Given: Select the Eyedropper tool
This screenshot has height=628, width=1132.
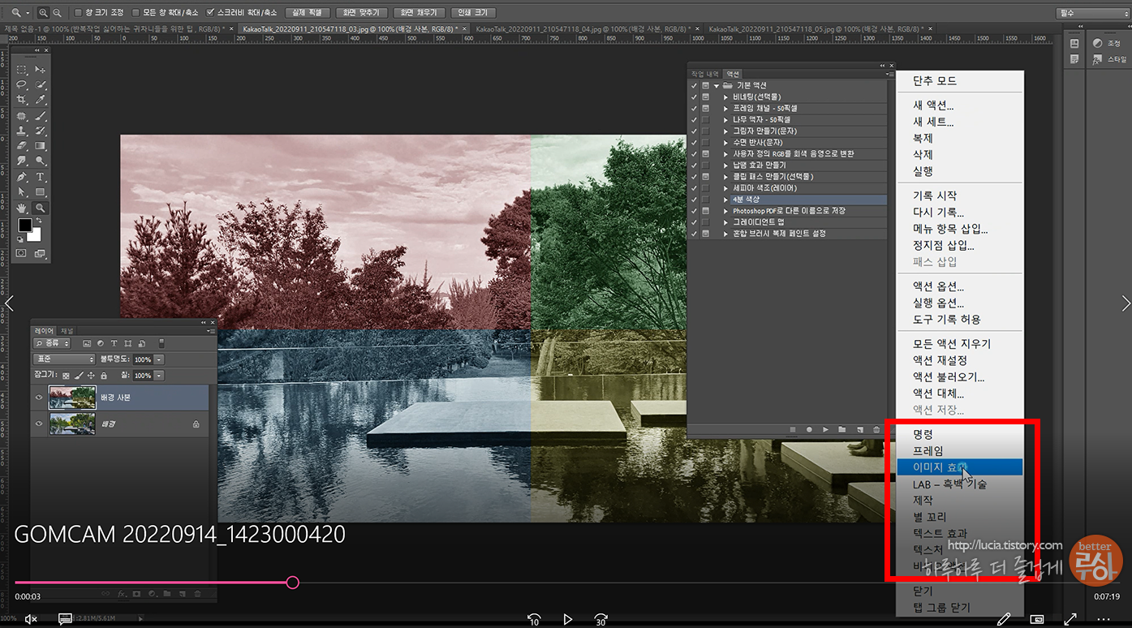Looking at the screenshot, I should tap(41, 100).
